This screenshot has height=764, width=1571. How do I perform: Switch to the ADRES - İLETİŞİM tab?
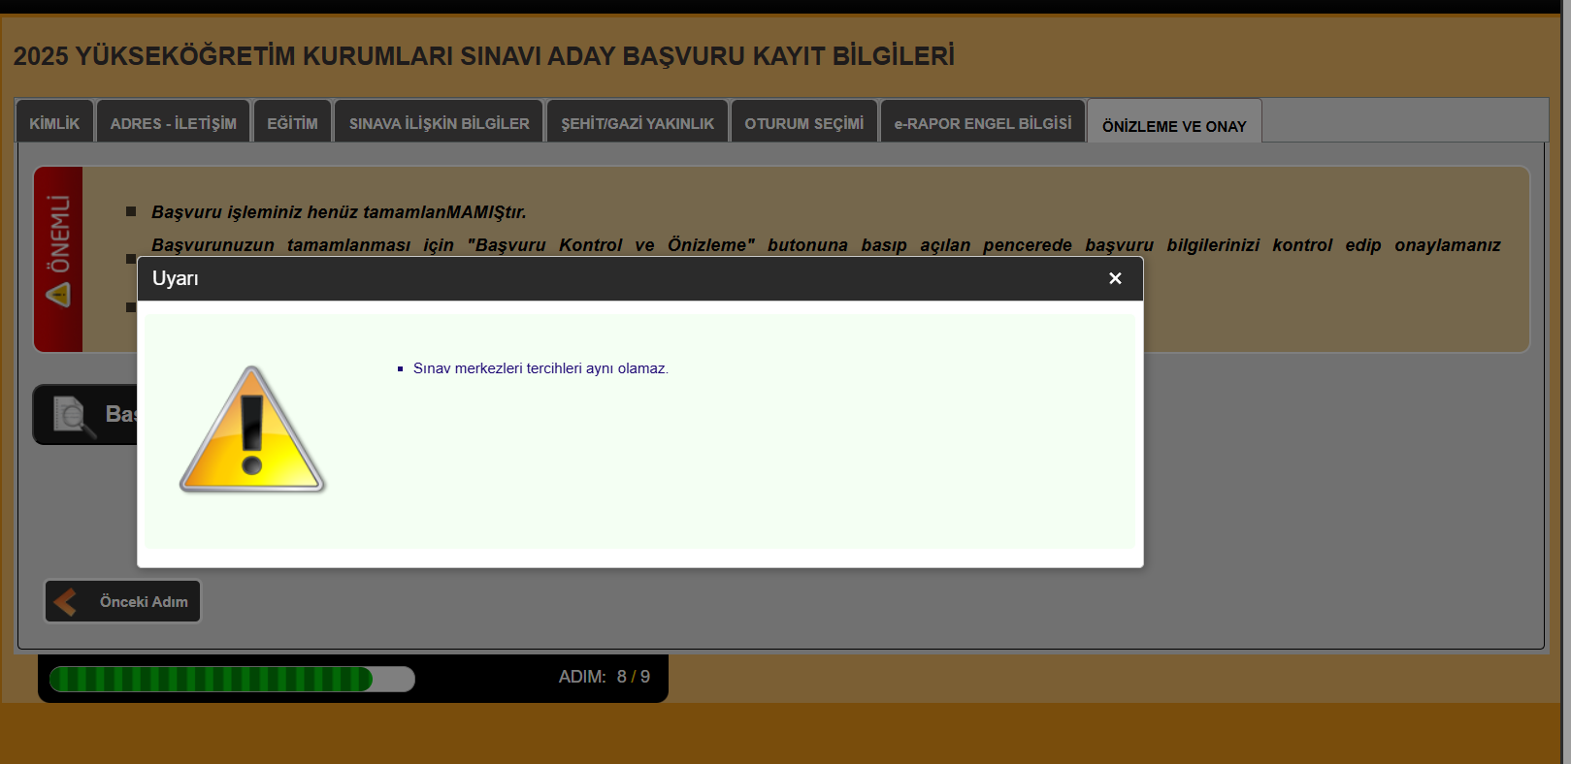pyautogui.click(x=174, y=122)
